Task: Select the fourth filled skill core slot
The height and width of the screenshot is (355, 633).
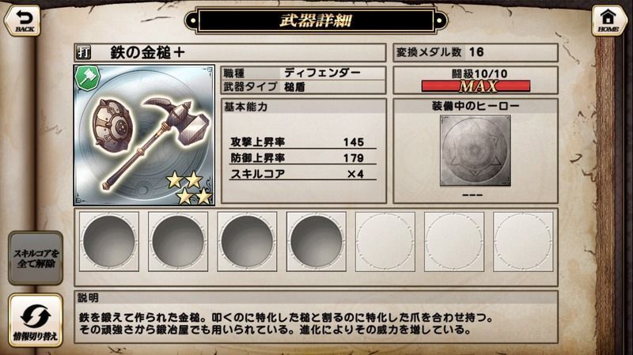Action: [x=316, y=241]
